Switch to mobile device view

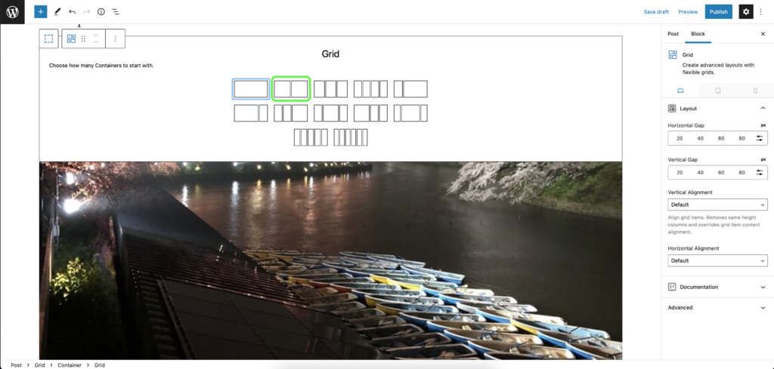[755, 91]
